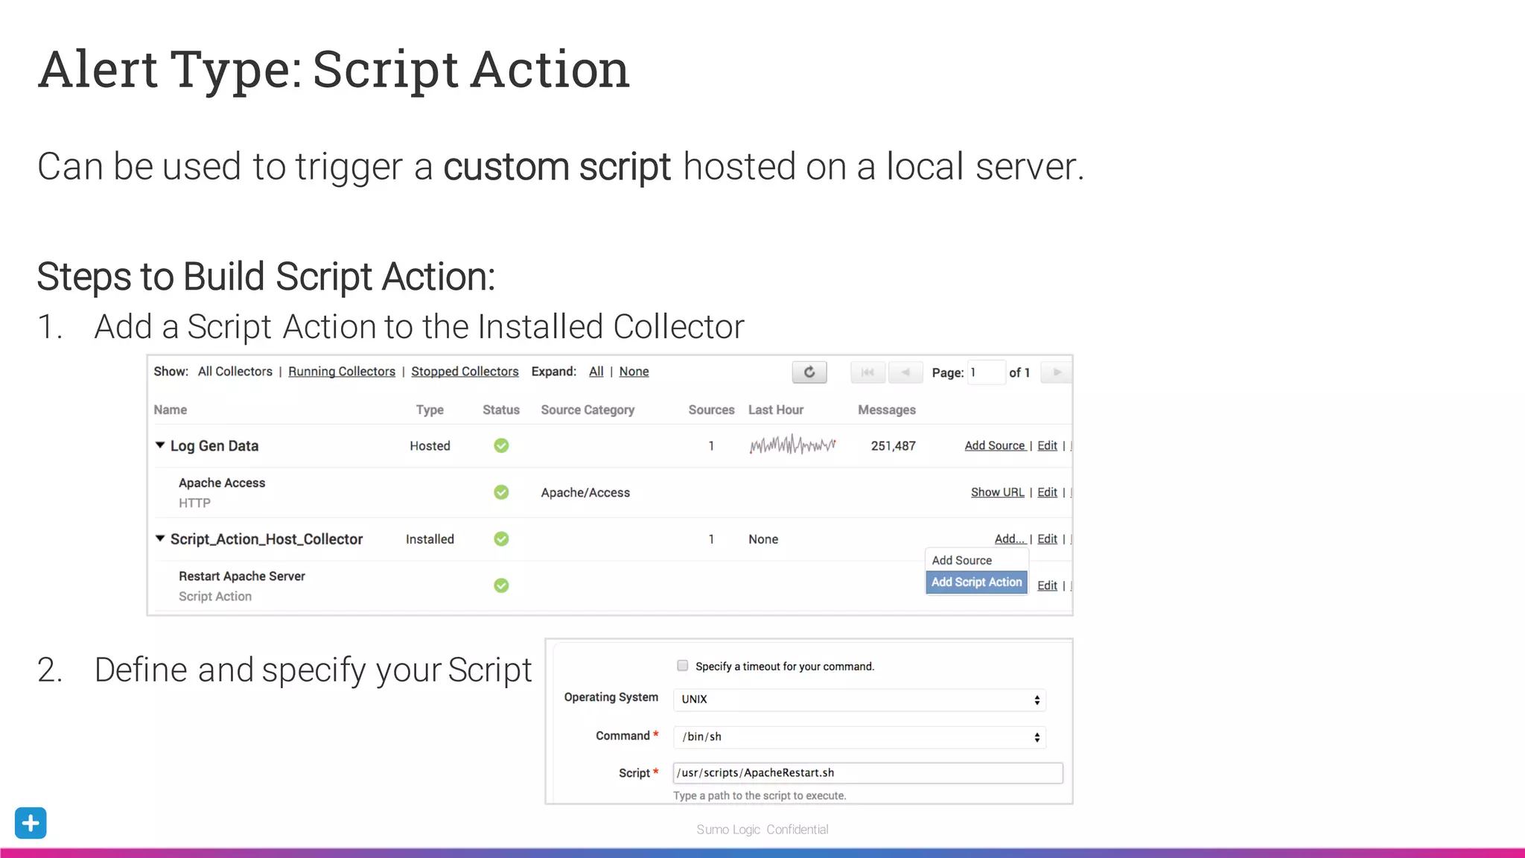
Task: Click Add Source for Log Gen Data
Action: [x=995, y=445]
